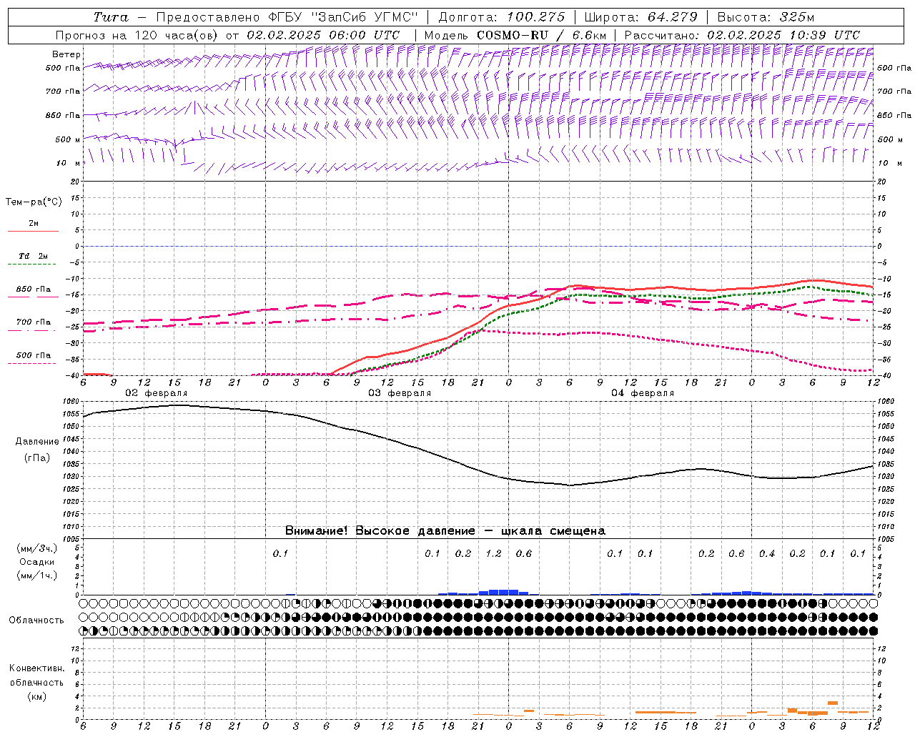Click the Долгота: 100.275 value
Image resolution: width=915 pixels, height=732 pixels.
click(x=501, y=17)
